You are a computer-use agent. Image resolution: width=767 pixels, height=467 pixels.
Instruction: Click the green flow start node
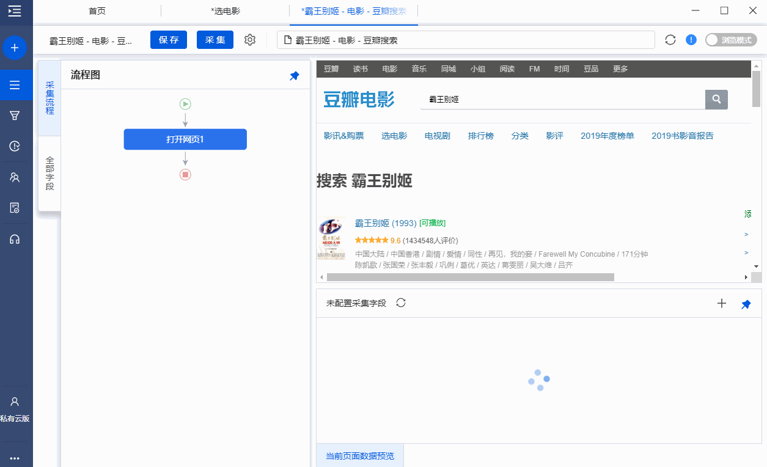[x=185, y=104]
